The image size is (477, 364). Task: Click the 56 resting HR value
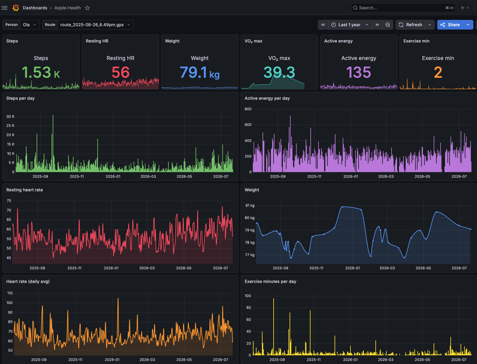click(121, 72)
